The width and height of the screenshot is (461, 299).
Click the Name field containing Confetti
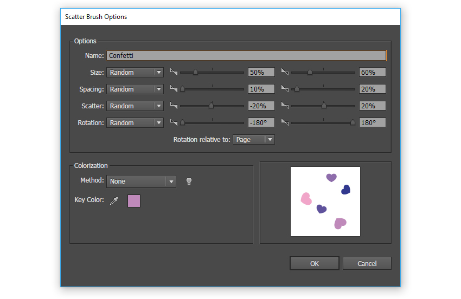pos(246,55)
